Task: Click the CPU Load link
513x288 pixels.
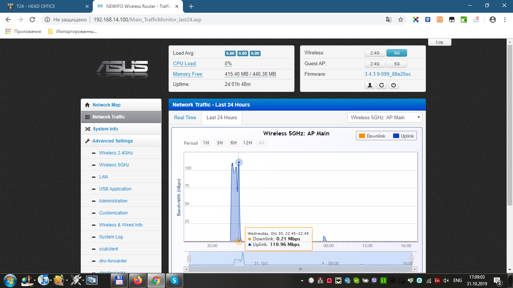Action: click(185, 64)
